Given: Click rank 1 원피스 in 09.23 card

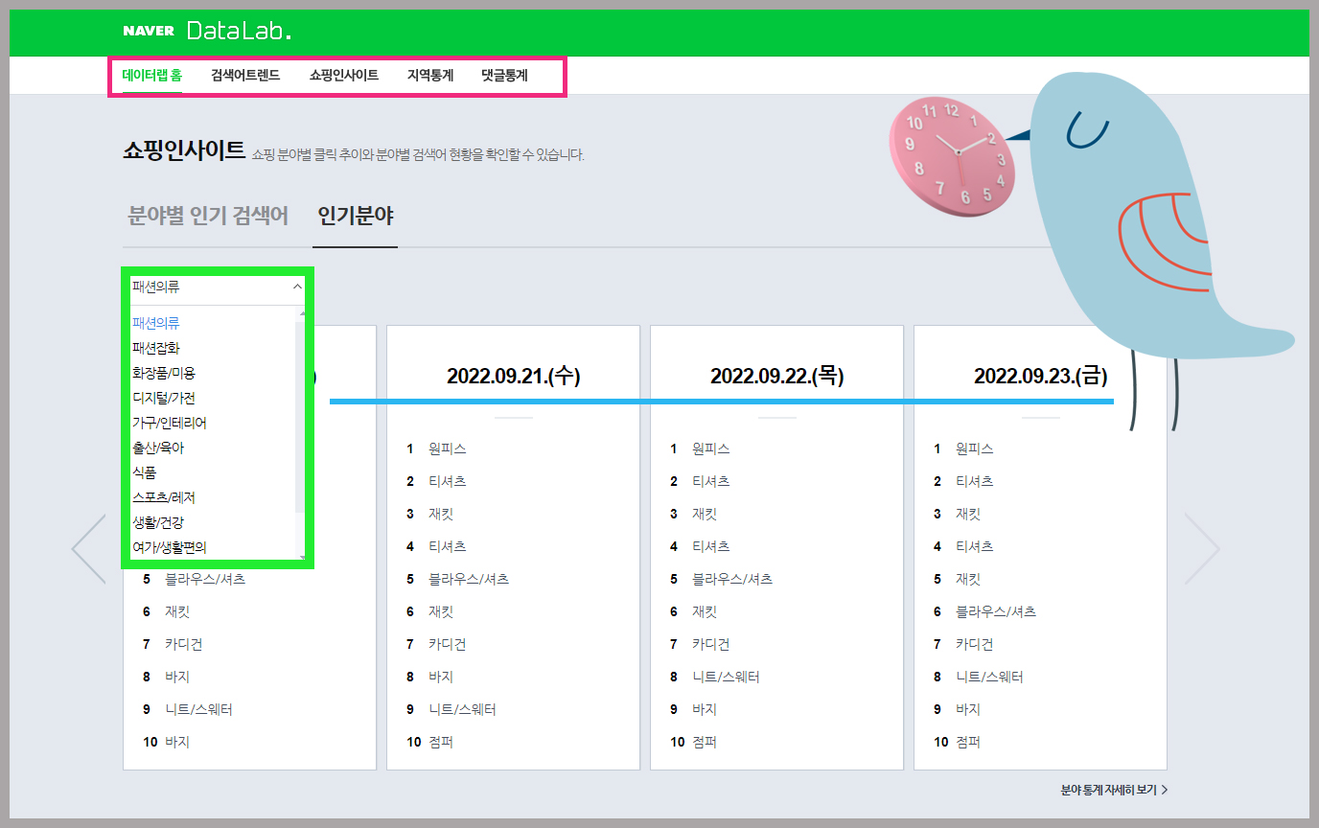Looking at the screenshot, I should coord(975,448).
